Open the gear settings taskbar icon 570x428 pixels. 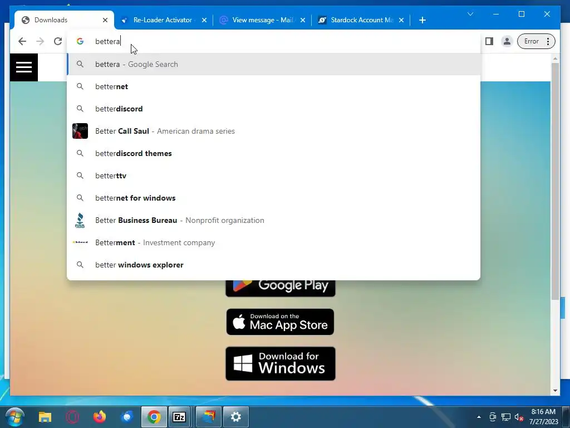point(236,417)
